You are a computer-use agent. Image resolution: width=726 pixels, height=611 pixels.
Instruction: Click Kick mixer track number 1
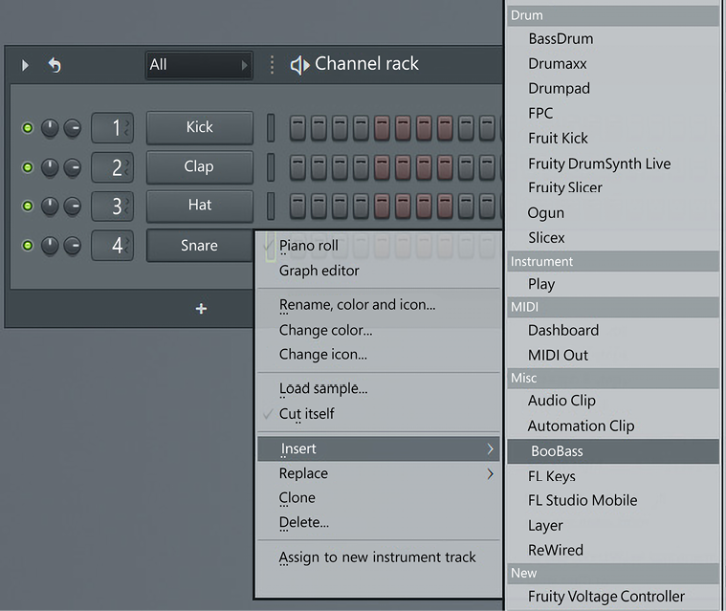(113, 128)
